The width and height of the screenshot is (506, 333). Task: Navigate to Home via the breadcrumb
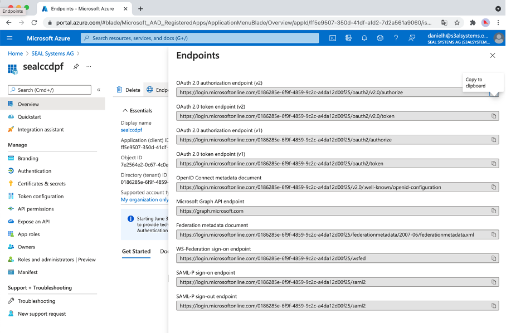[15, 53]
